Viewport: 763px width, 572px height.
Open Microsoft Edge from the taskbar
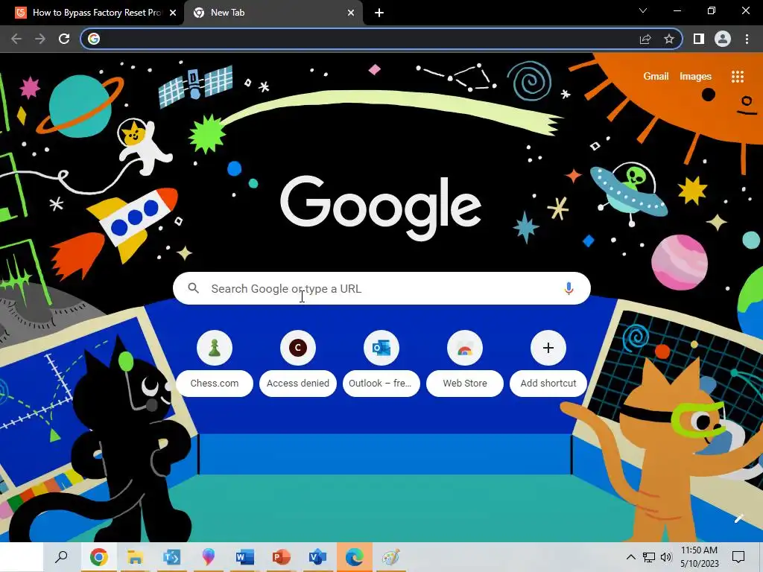click(354, 557)
